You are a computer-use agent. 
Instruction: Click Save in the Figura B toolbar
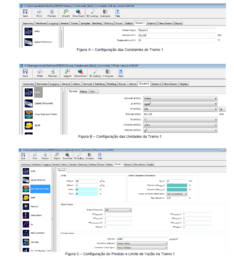[x=25, y=73]
